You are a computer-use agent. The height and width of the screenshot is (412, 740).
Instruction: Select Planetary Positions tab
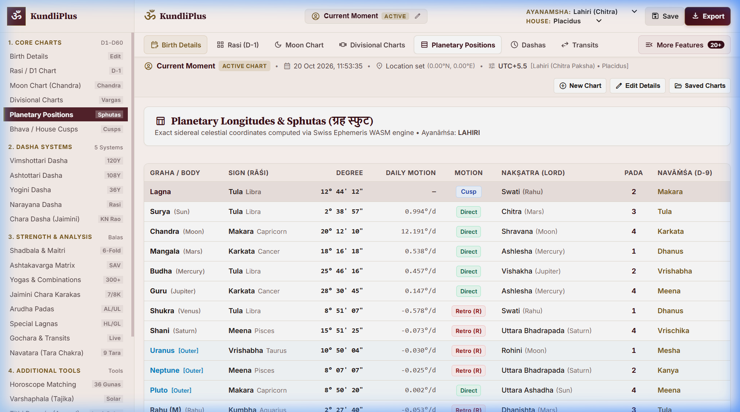pyautogui.click(x=457, y=45)
